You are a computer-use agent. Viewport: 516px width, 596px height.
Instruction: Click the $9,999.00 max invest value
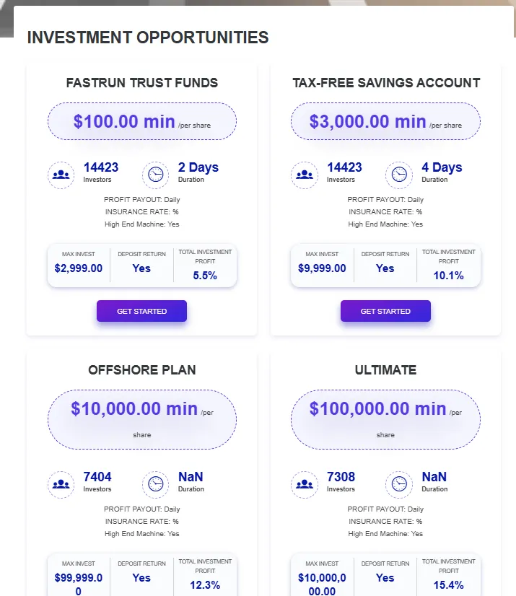tap(322, 268)
